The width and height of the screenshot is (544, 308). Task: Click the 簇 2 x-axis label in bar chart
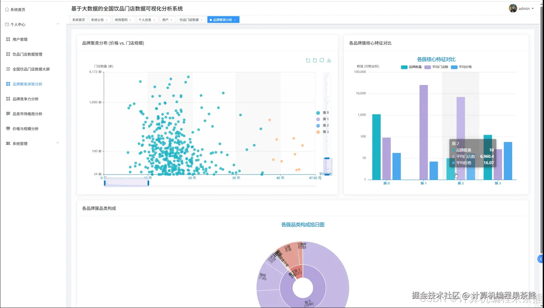461,183
